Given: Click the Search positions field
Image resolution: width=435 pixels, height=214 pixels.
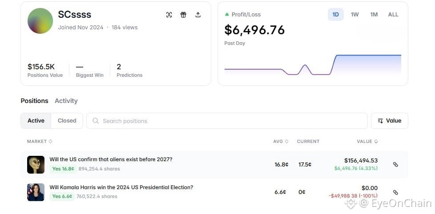Looking at the screenshot, I should (231, 121).
